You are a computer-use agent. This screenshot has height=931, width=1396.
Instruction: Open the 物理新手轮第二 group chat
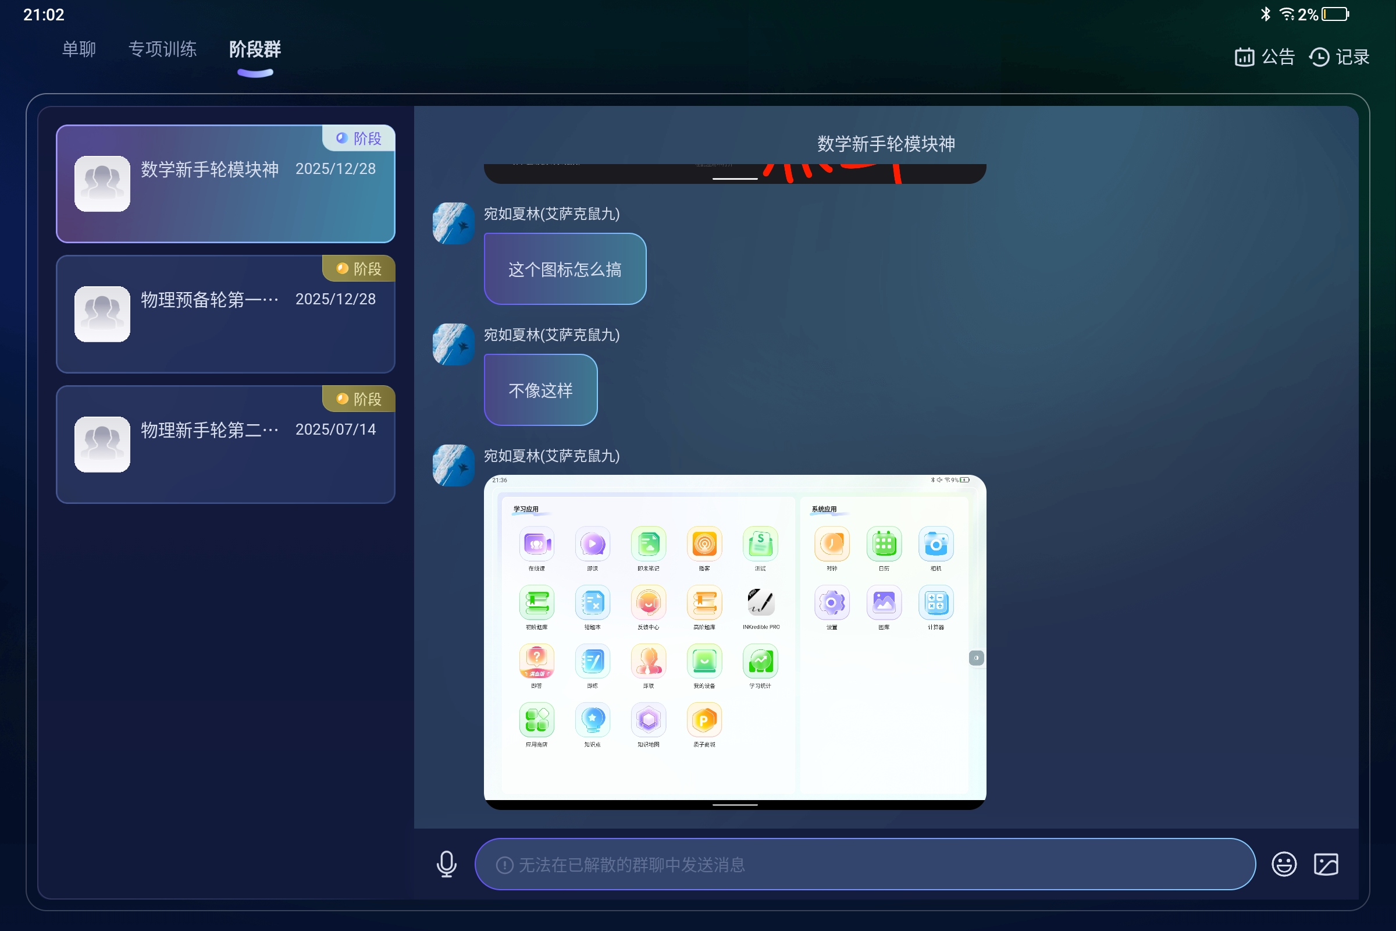226,444
